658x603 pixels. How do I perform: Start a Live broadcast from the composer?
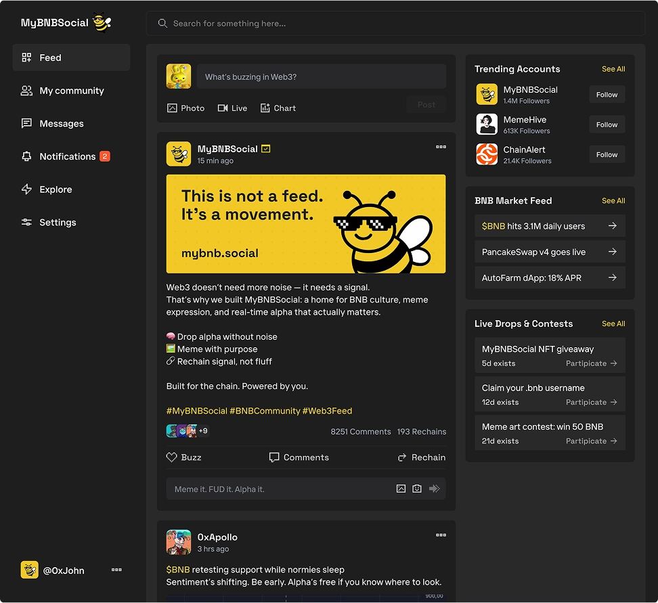pyautogui.click(x=232, y=108)
